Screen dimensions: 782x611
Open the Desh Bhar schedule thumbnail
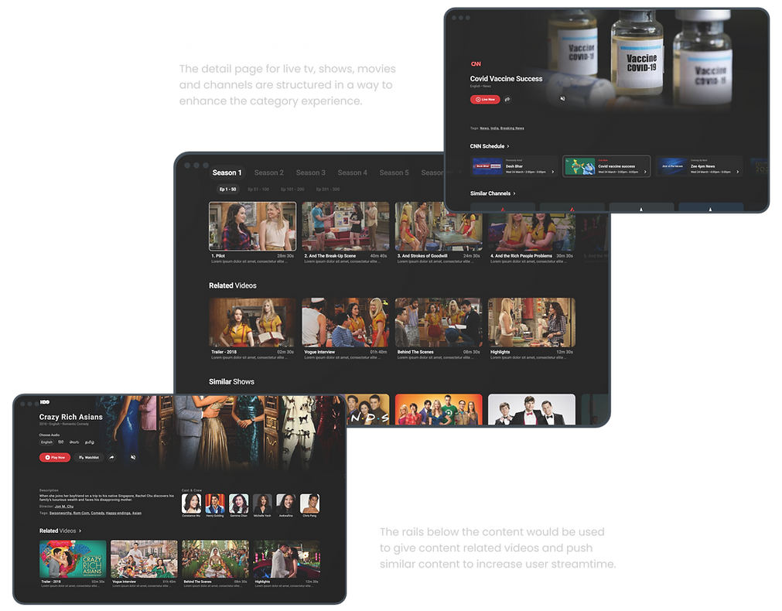(487, 166)
